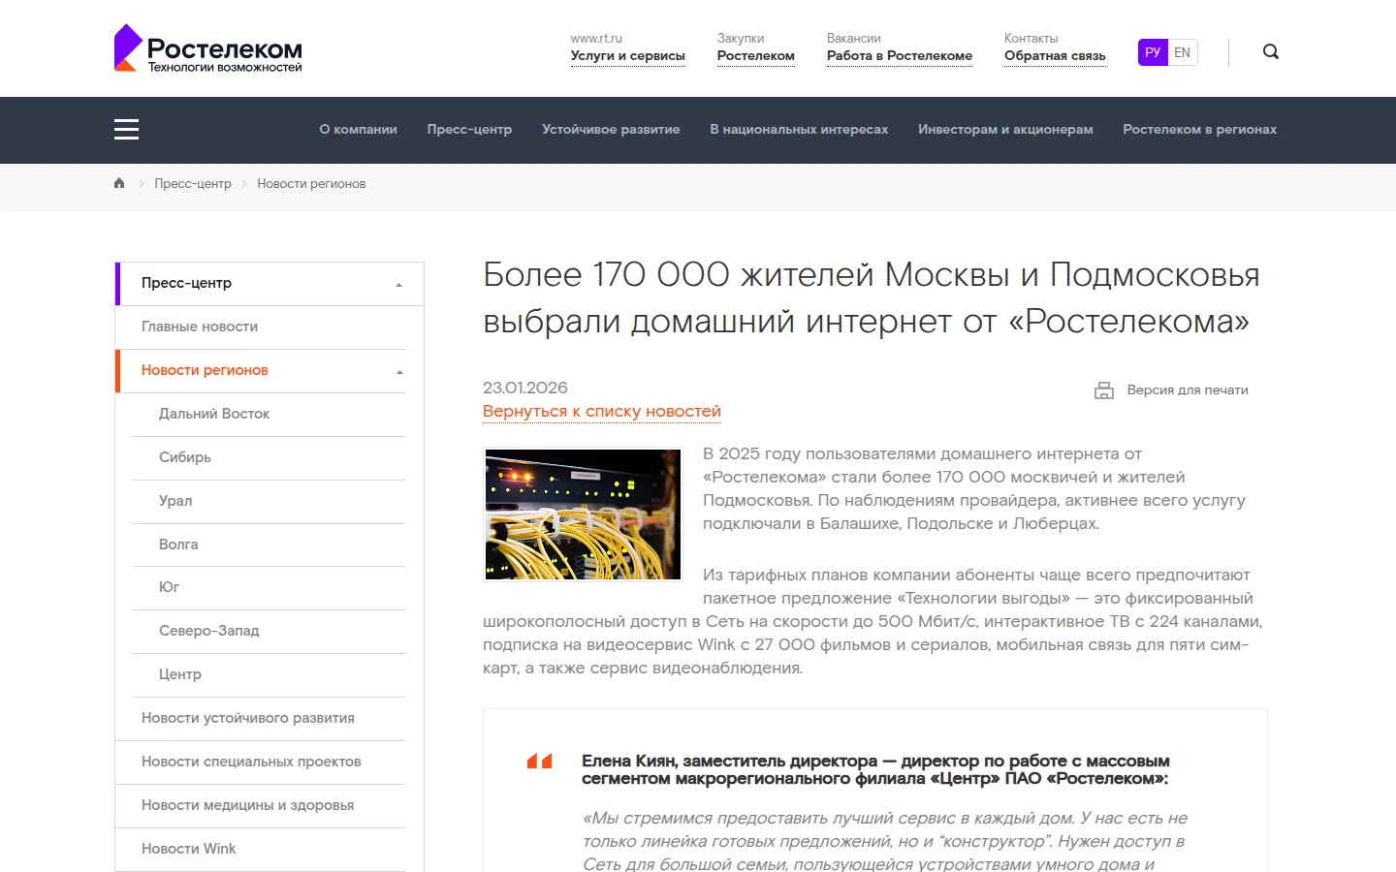Click Версия для печати
The height and width of the screenshot is (872, 1396).
tap(1188, 390)
